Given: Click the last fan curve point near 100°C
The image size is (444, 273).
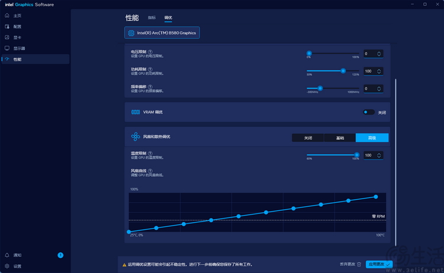Looking at the screenshot, I should [x=376, y=197].
